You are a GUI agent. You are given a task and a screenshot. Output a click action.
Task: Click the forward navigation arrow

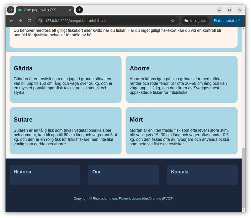(20, 21)
